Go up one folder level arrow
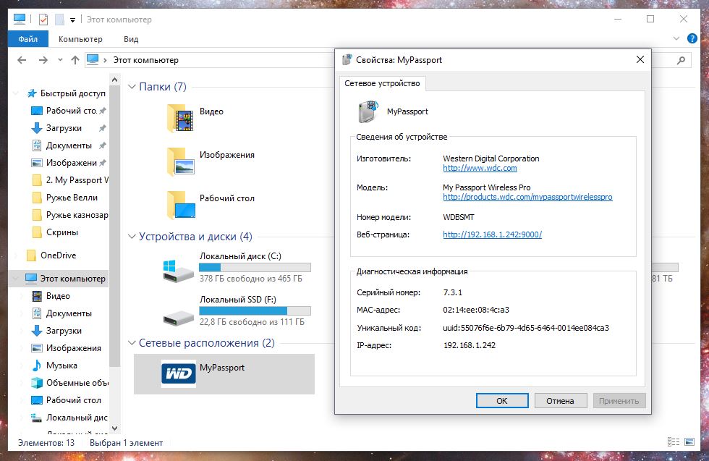The image size is (709, 461). tap(75, 60)
